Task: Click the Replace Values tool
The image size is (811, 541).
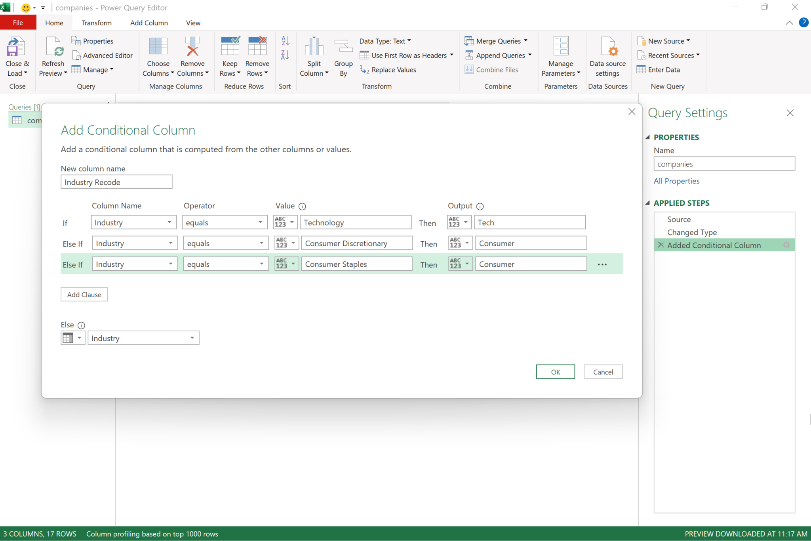Action: (388, 70)
